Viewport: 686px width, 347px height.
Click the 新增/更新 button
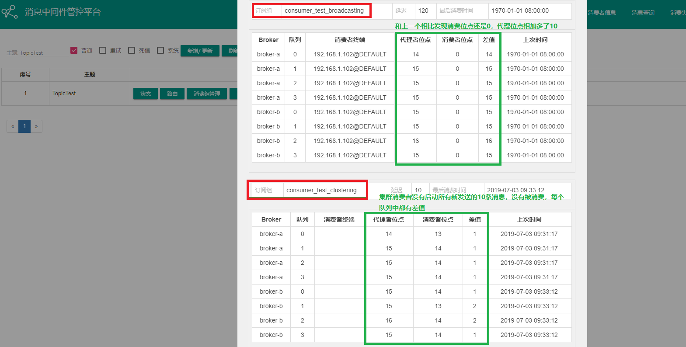200,51
